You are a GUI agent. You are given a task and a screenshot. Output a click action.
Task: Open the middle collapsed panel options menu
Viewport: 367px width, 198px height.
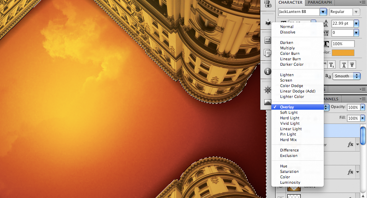tap(362, 89)
